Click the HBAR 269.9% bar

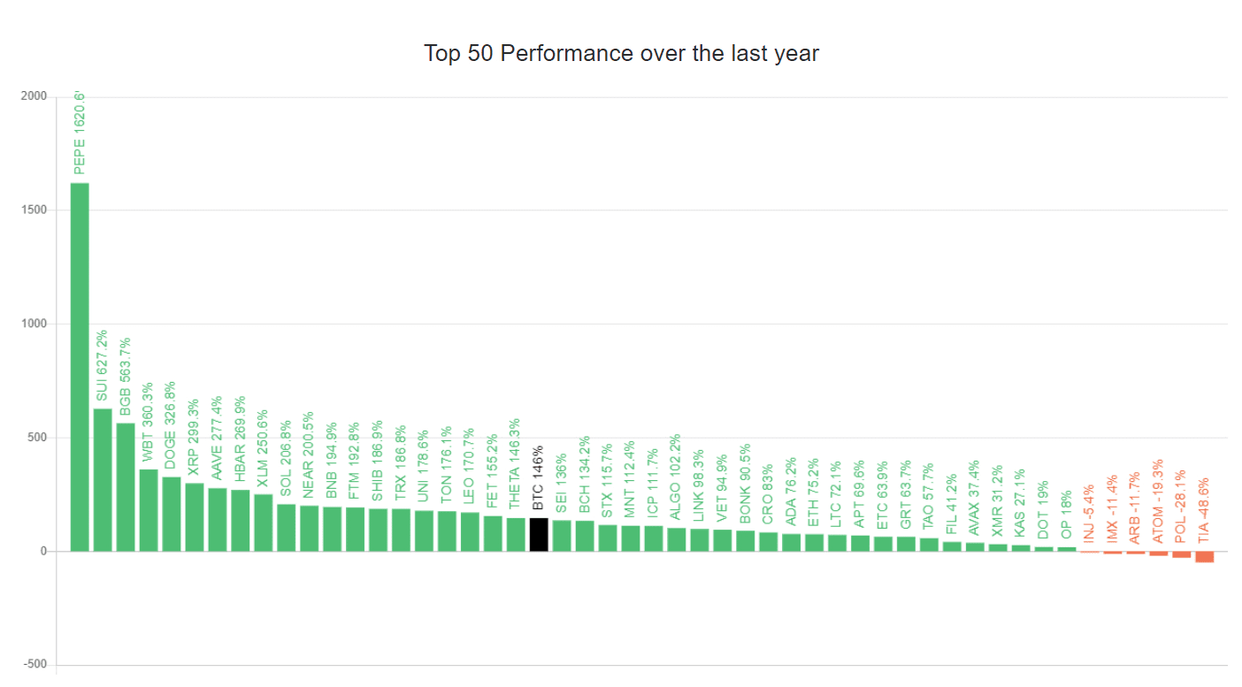tap(241, 521)
